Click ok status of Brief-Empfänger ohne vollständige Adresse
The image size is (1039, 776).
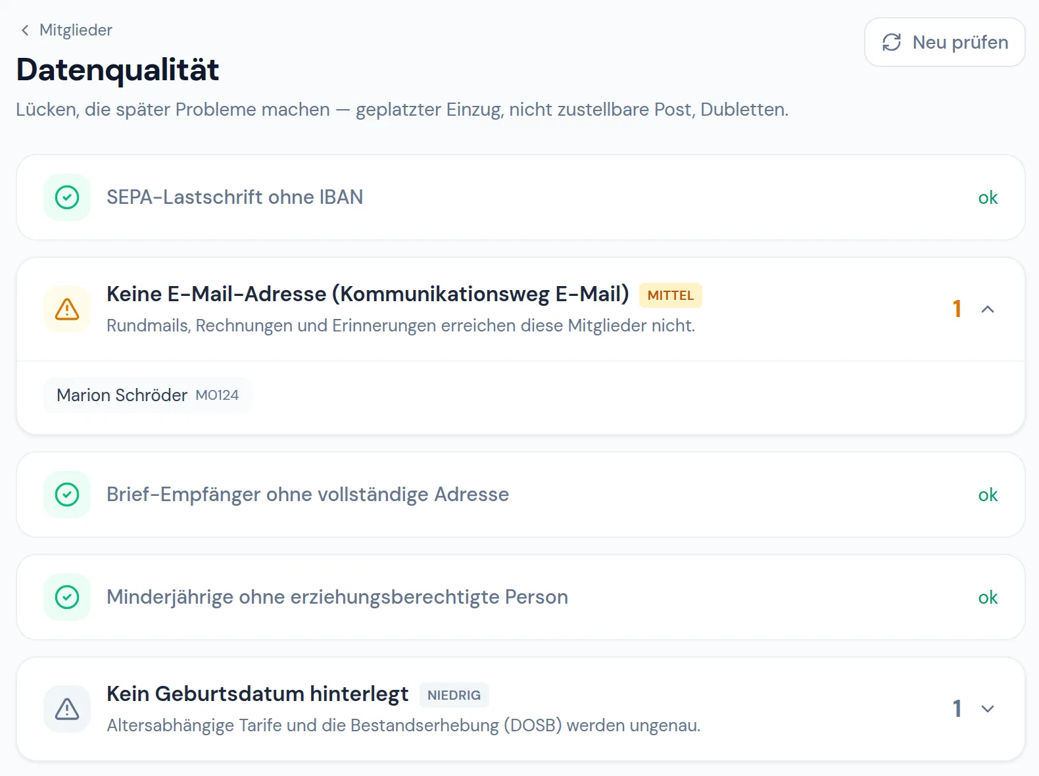[x=988, y=495]
